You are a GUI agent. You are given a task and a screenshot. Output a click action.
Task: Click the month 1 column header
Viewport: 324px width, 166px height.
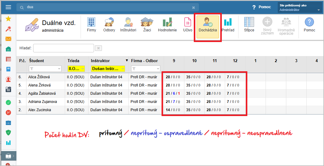[x=256, y=61]
